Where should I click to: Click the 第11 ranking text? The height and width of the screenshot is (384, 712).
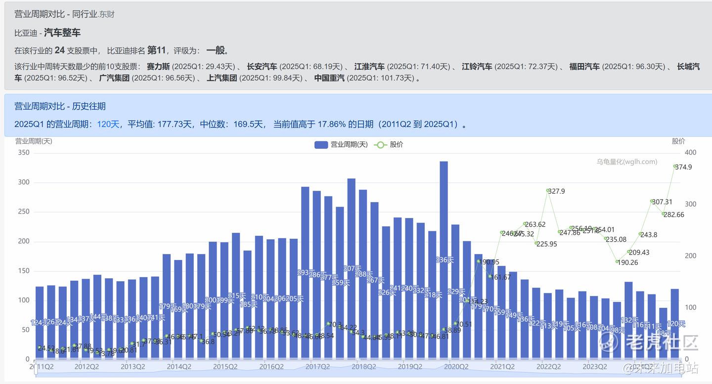tap(156, 50)
